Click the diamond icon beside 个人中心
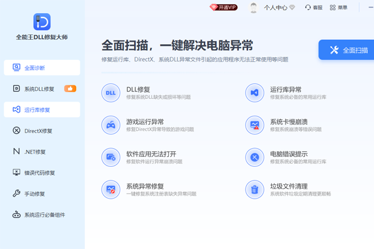This screenshot has width=374, height=249. click(292, 7)
